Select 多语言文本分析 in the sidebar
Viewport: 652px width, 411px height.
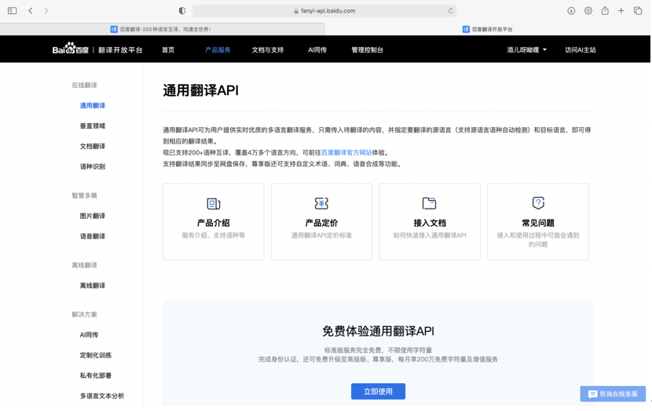coord(102,396)
